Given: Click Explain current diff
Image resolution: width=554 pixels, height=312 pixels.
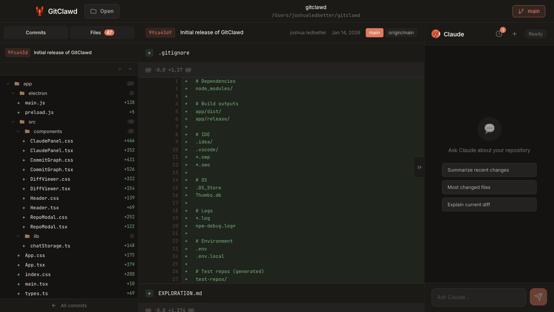Looking at the screenshot, I should click(489, 205).
